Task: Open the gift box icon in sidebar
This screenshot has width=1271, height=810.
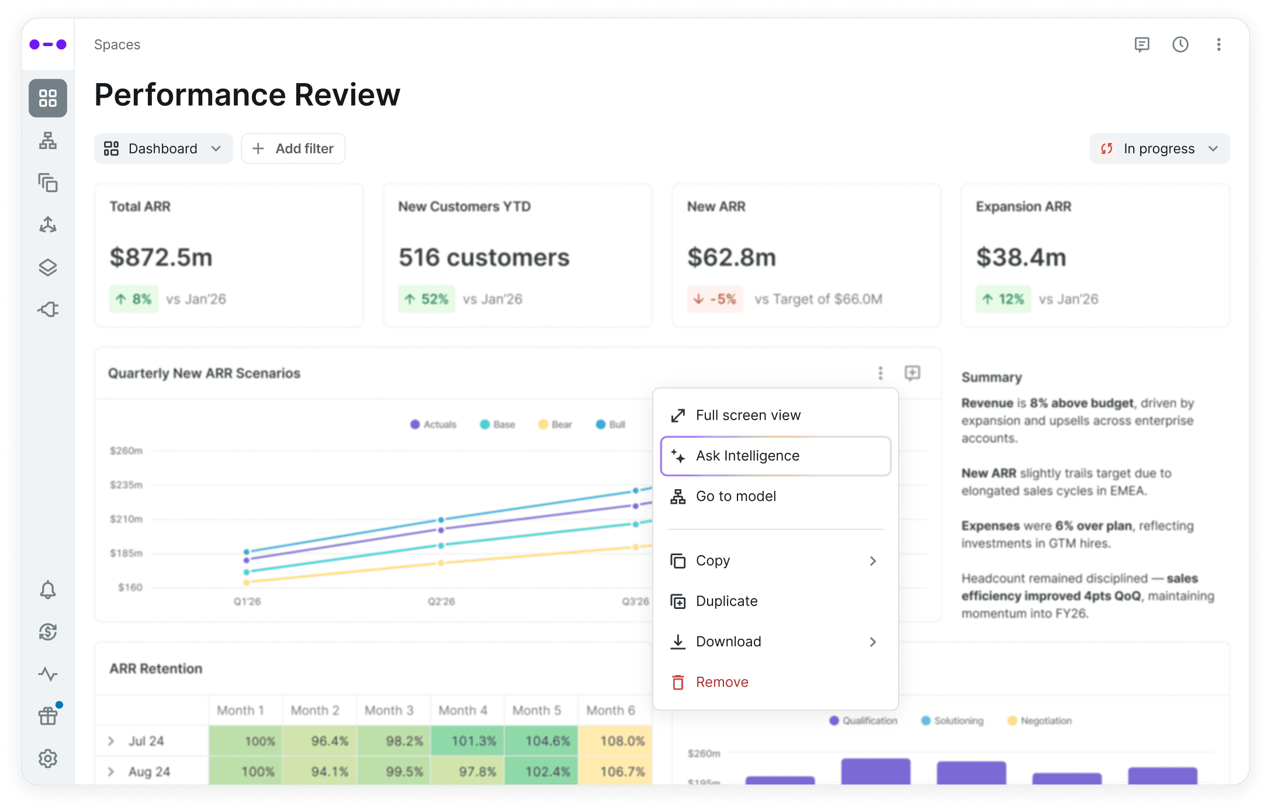Action: [x=48, y=715]
